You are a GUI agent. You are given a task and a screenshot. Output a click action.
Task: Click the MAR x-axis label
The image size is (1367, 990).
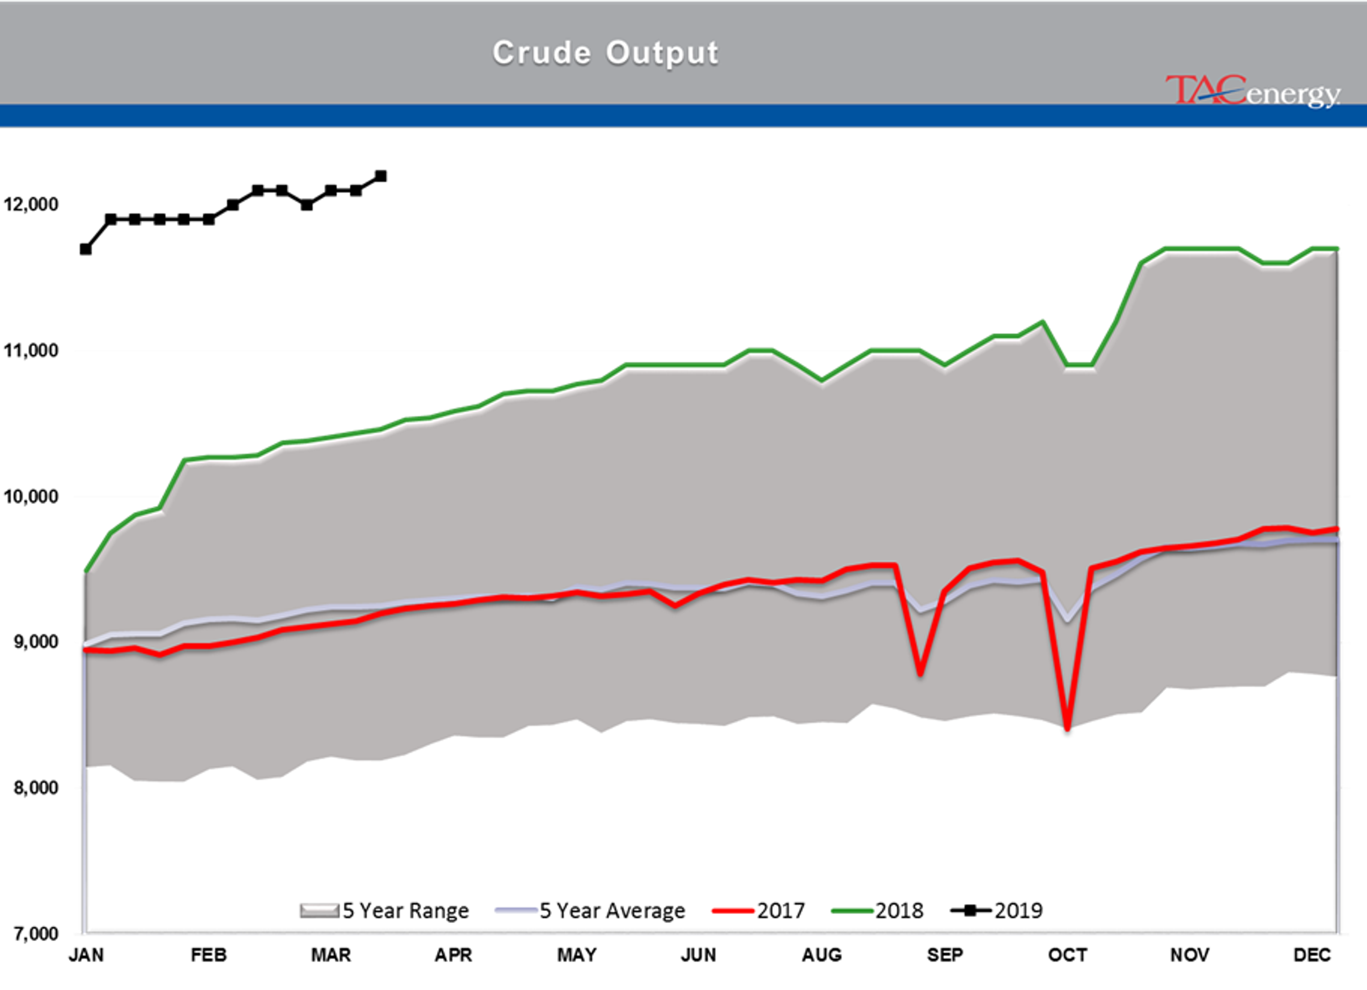[331, 955]
